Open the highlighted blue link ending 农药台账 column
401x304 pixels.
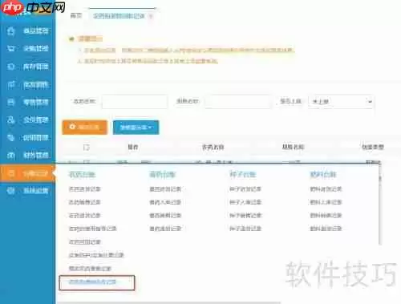(x=92, y=282)
